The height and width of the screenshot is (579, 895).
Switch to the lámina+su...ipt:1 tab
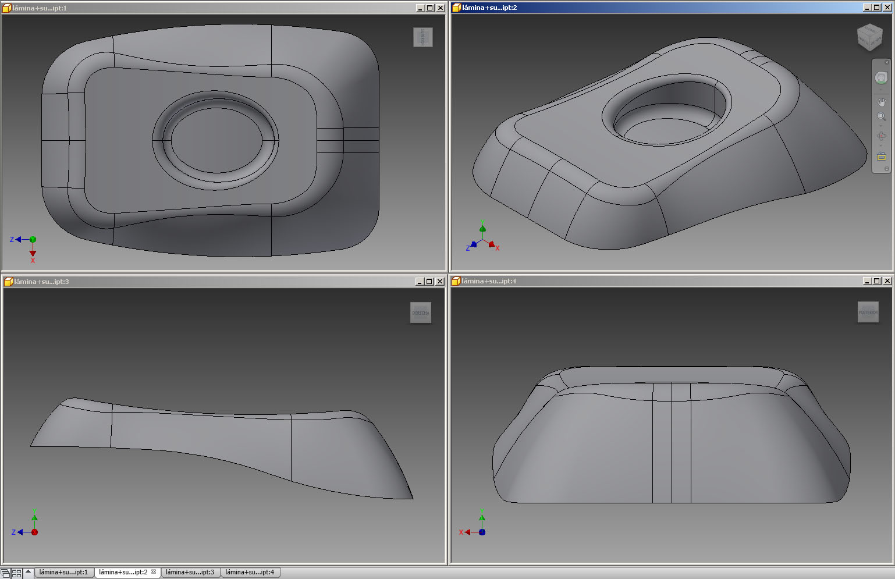click(x=63, y=573)
